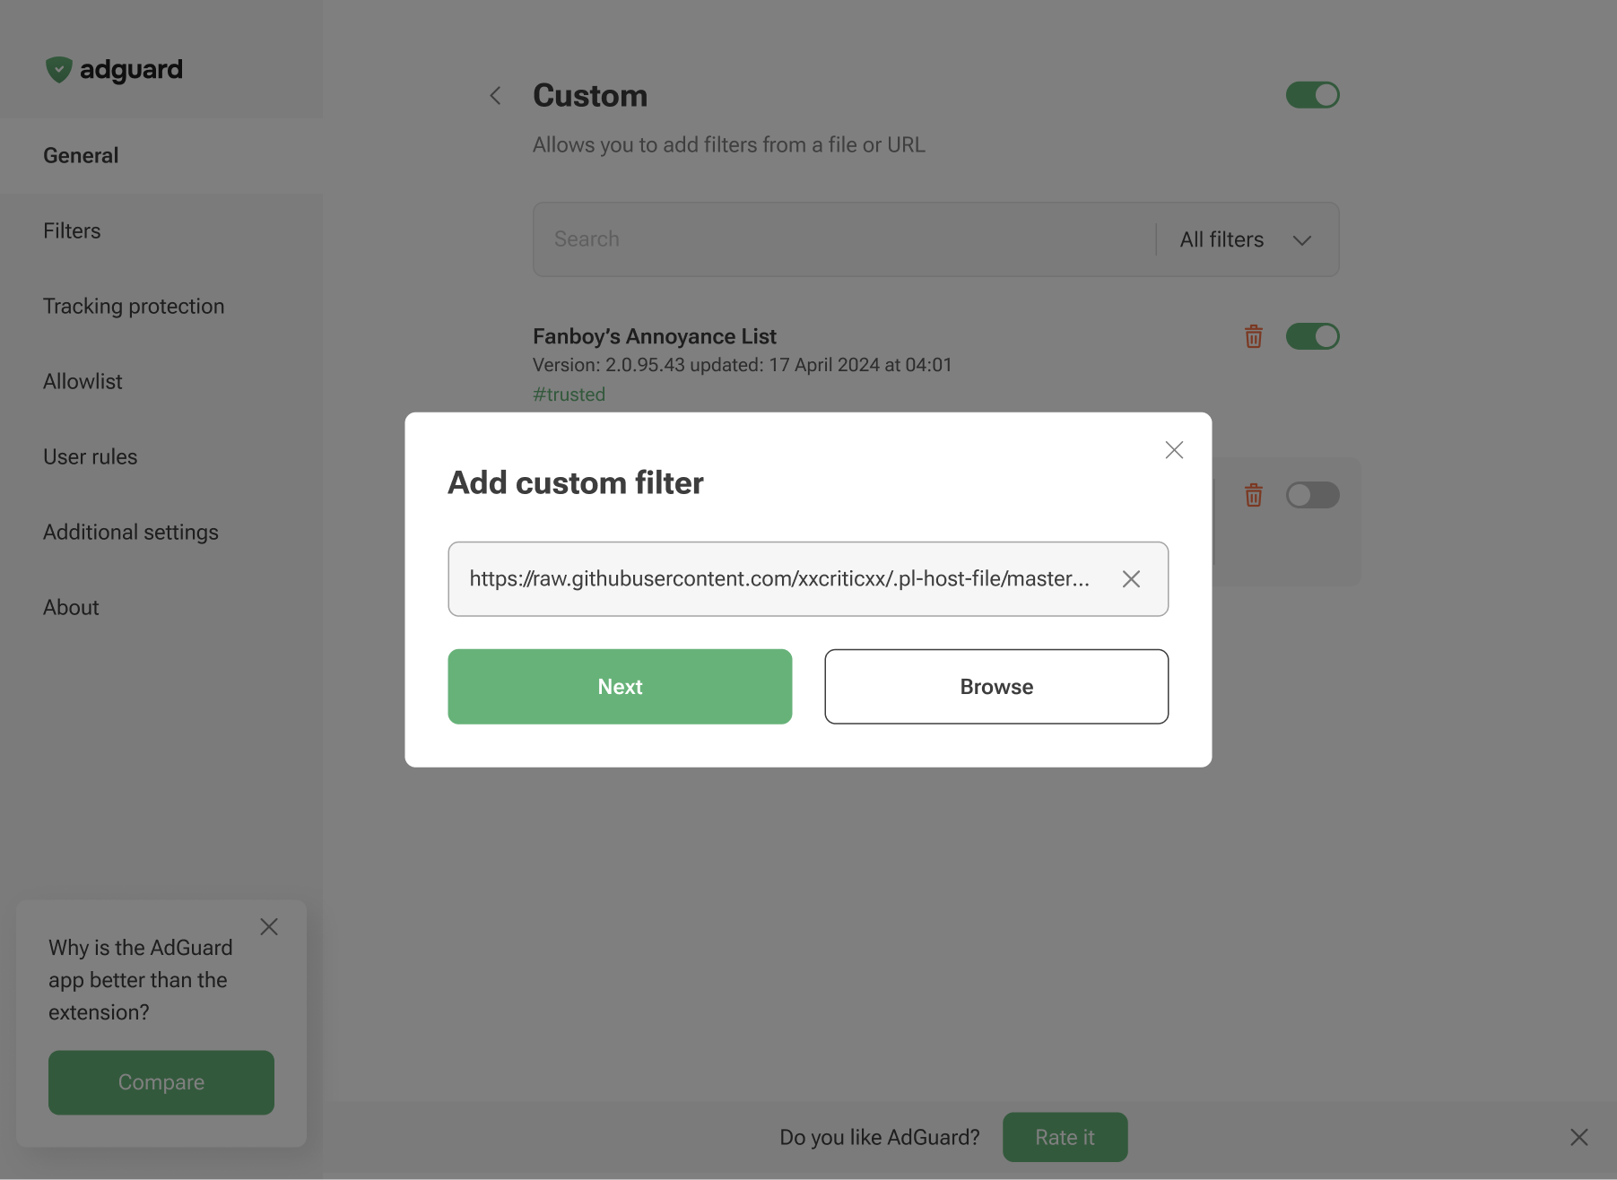The width and height of the screenshot is (1617, 1180).
Task: Click the Custom page heading
Action: pos(590,96)
